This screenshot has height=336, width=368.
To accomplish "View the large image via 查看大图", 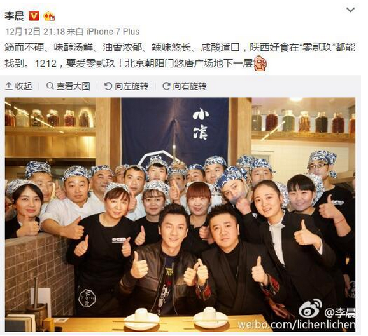I will (68, 86).
